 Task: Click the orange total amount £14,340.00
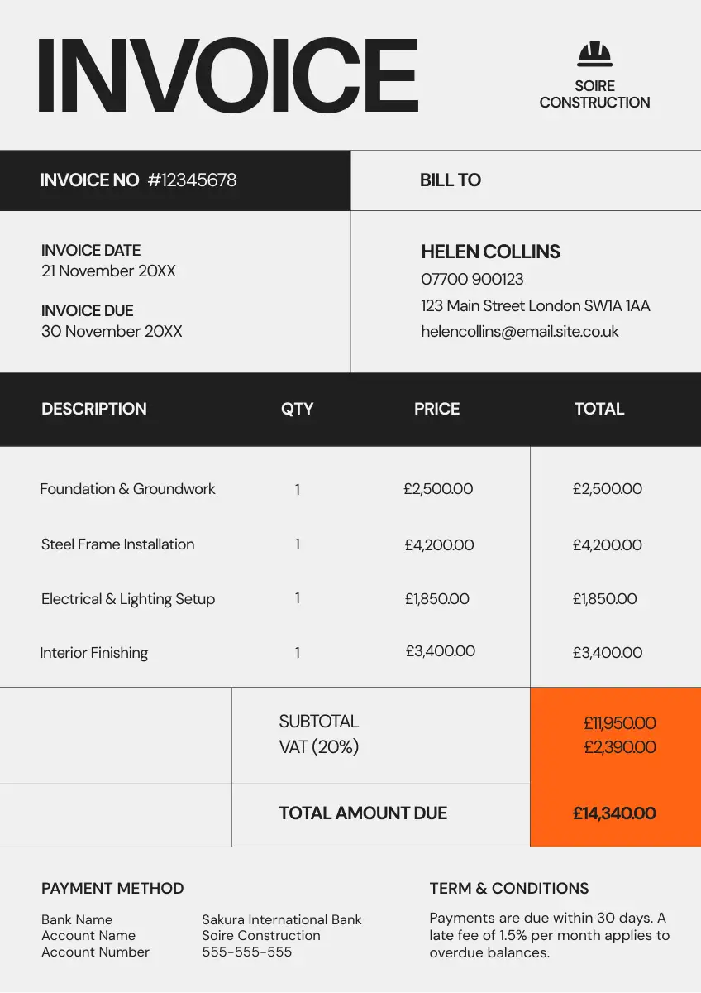point(614,813)
